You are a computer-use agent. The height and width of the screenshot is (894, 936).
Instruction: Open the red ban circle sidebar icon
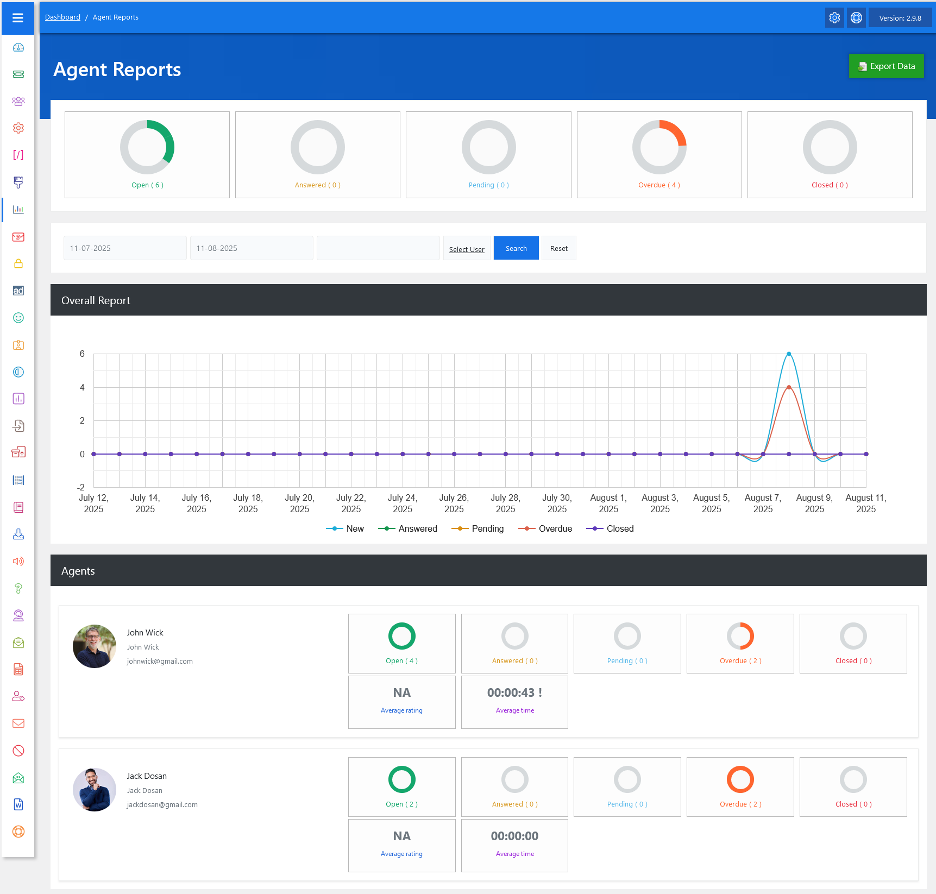tap(18, 751)
